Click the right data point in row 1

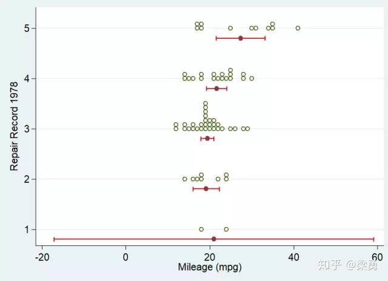226,229
